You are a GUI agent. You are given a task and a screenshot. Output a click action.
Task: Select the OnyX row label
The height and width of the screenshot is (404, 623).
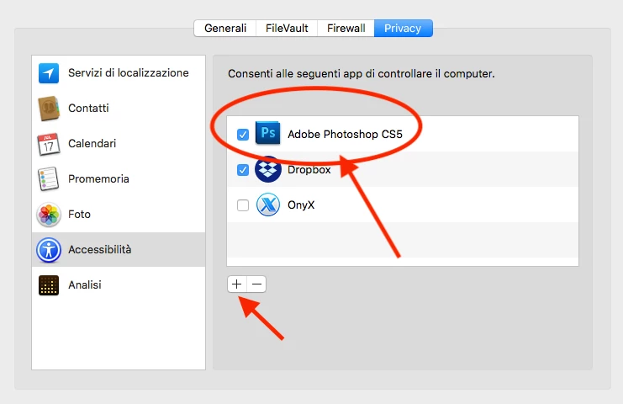(301, 205)
